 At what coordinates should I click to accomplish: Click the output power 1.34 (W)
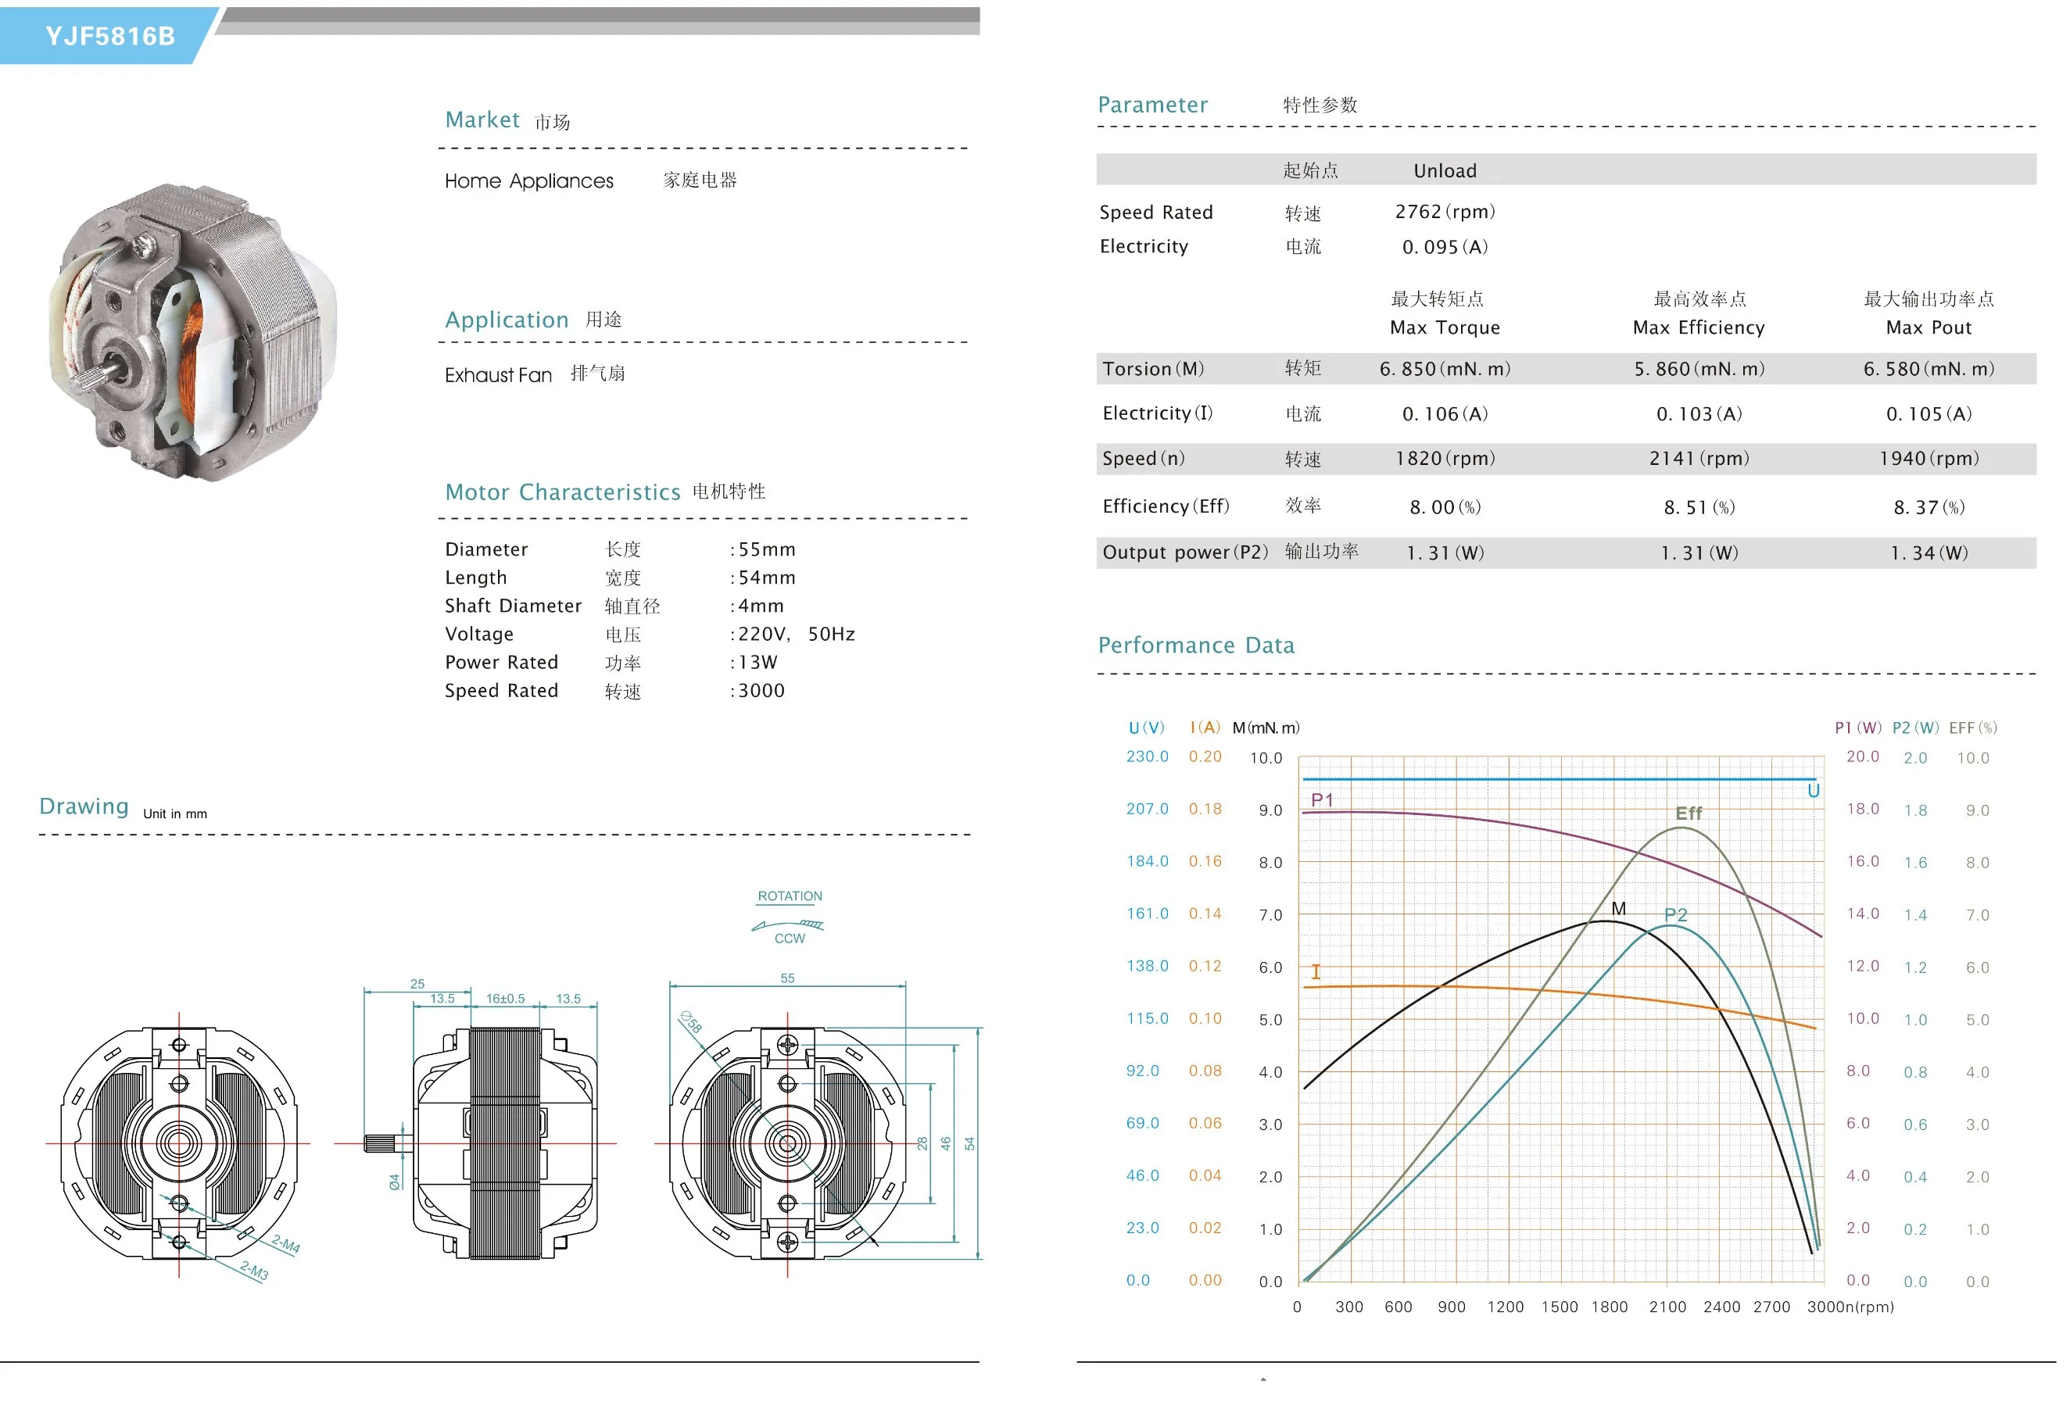pyautogui.click(x=1929, y=553)
